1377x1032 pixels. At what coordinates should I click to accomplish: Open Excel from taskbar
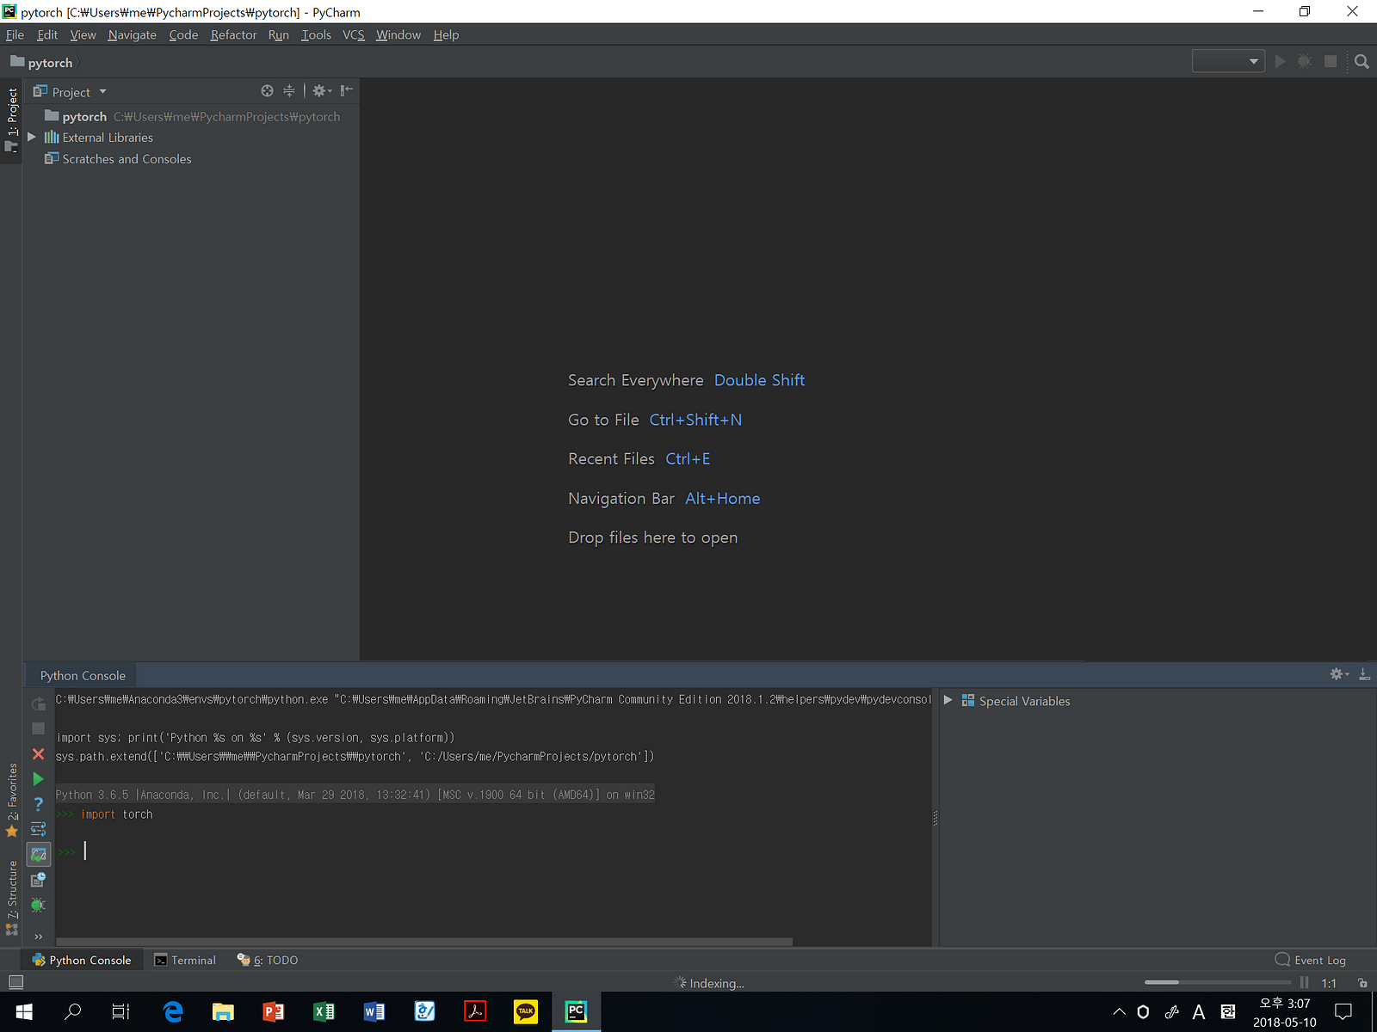pos(324,1012)
